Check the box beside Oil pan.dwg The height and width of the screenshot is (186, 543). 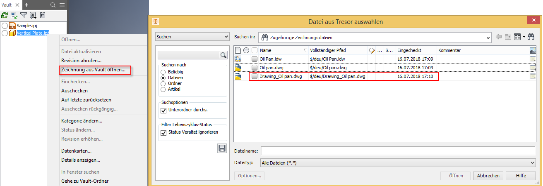click(255, 68)
